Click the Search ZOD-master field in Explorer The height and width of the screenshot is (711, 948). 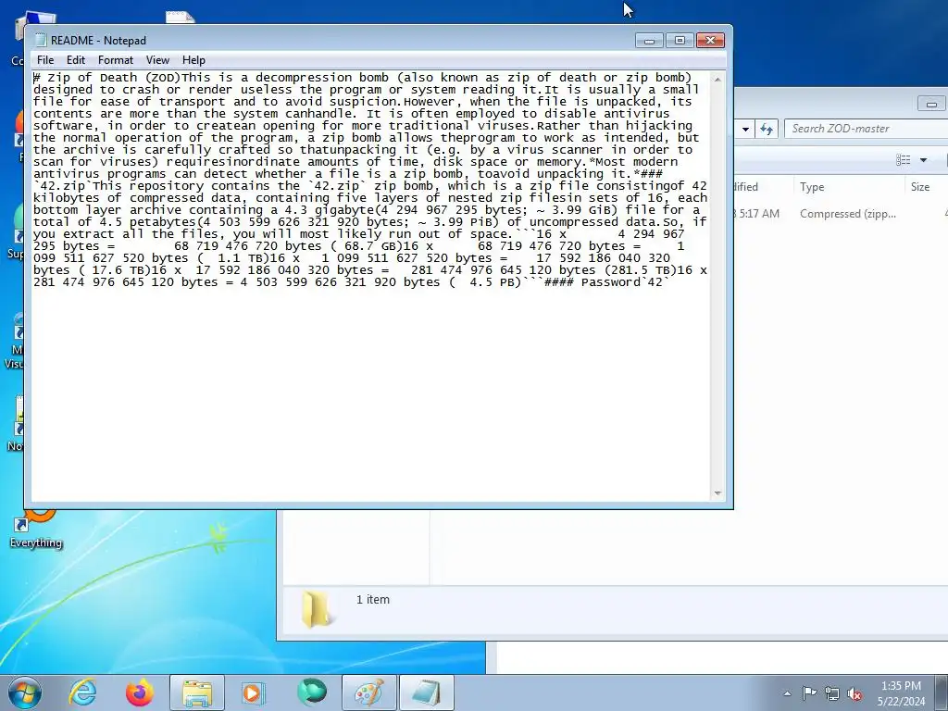coord(866,128)
